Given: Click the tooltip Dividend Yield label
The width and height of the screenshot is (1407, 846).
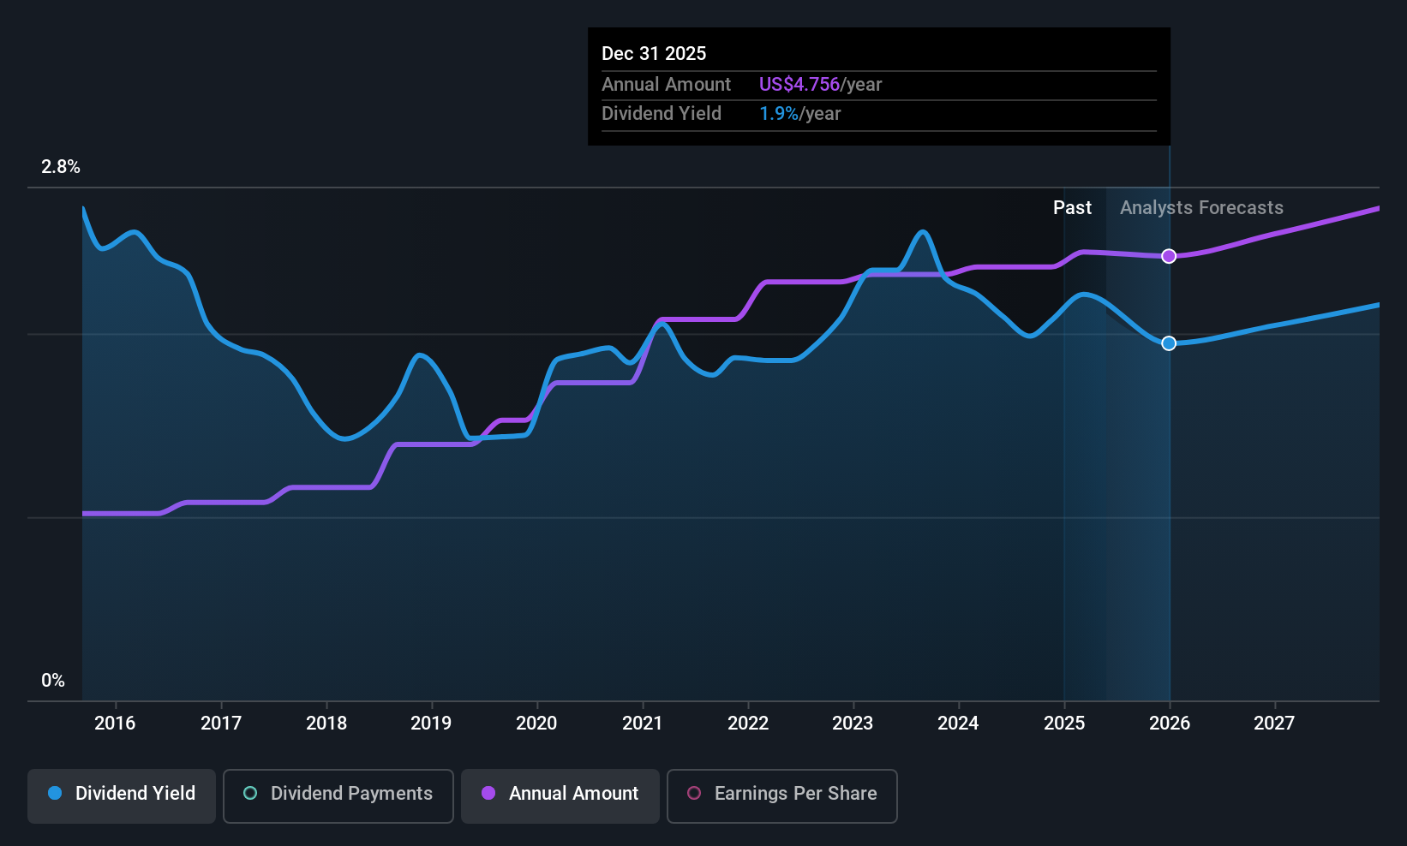Looking at the screenshot, I should (662, 114).
